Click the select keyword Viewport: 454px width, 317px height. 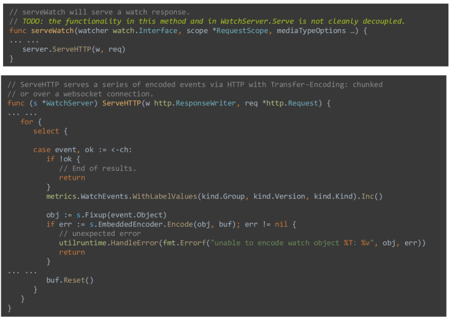click(x=46, y=131)
